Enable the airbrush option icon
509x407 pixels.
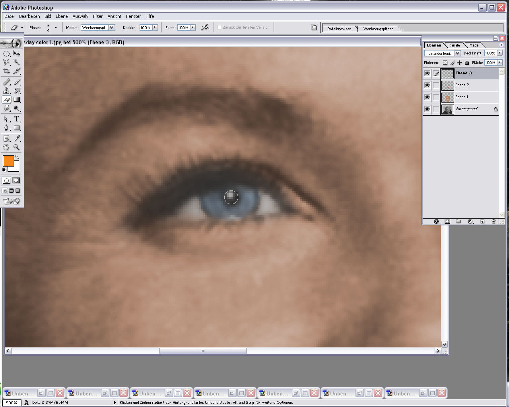[205, 27]
